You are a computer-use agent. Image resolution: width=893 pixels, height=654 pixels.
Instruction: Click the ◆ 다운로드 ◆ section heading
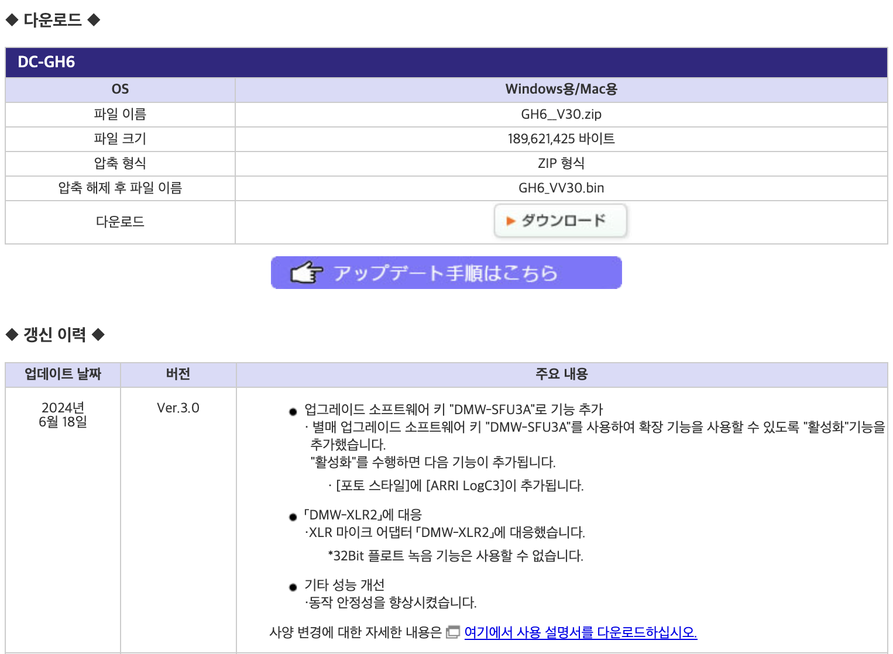(53, 20)
